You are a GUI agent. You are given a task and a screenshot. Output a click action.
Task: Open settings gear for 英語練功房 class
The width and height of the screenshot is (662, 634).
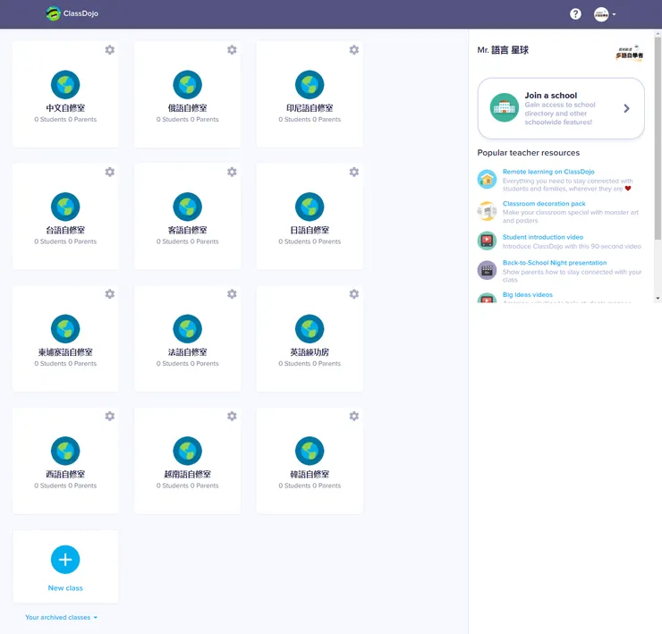[x=353, y=294]
